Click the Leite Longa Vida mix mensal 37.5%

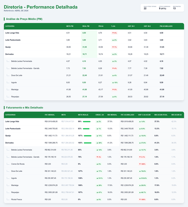(110, 122)
